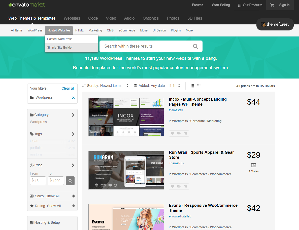Open the shopping cart icon in header
The height and width of the screenshot is (230, 299).
[272, 5]
